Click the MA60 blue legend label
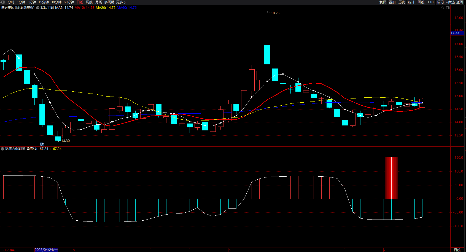 127,8
